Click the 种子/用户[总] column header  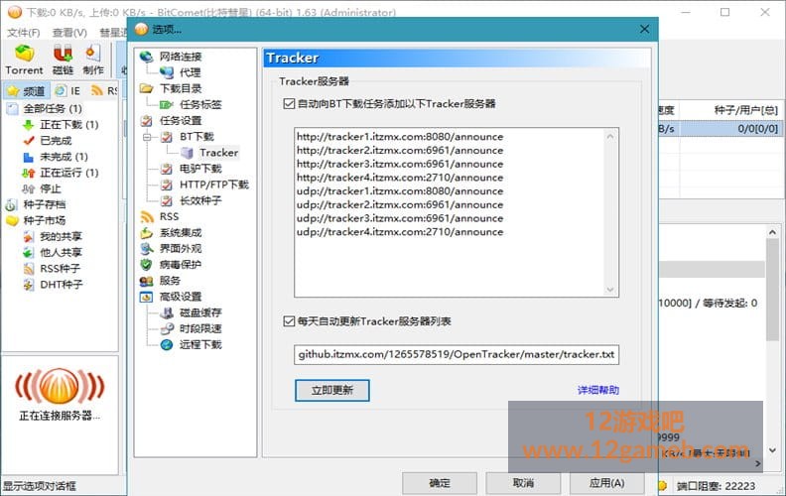point(730,110)
